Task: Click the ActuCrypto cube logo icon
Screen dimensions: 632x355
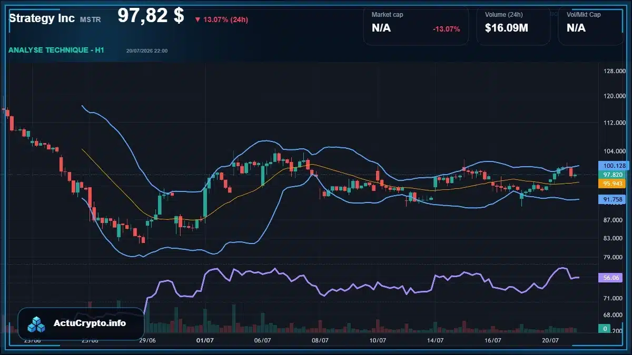Action: [x=37, y=324]
